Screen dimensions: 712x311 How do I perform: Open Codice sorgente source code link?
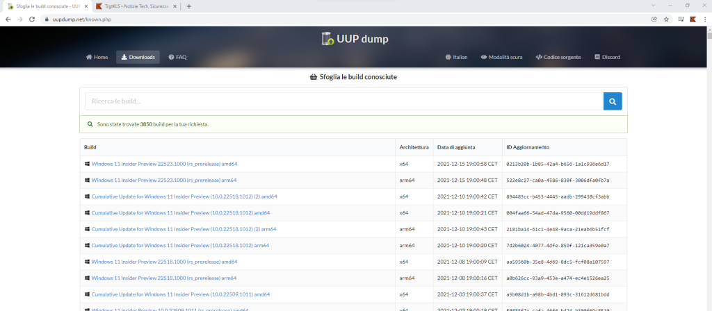pos(558,57)
